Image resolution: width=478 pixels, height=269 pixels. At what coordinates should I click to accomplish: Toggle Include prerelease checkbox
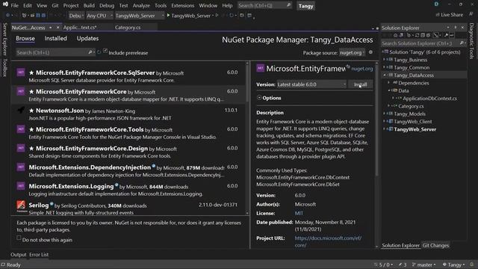pyautogui.click(x=105, y=51)
